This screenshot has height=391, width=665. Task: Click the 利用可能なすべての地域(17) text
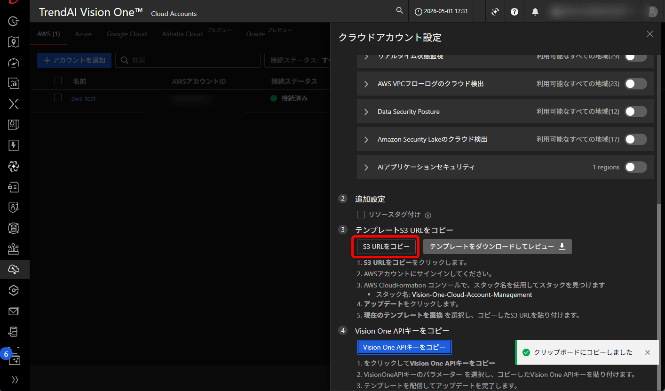coord(578,139)
